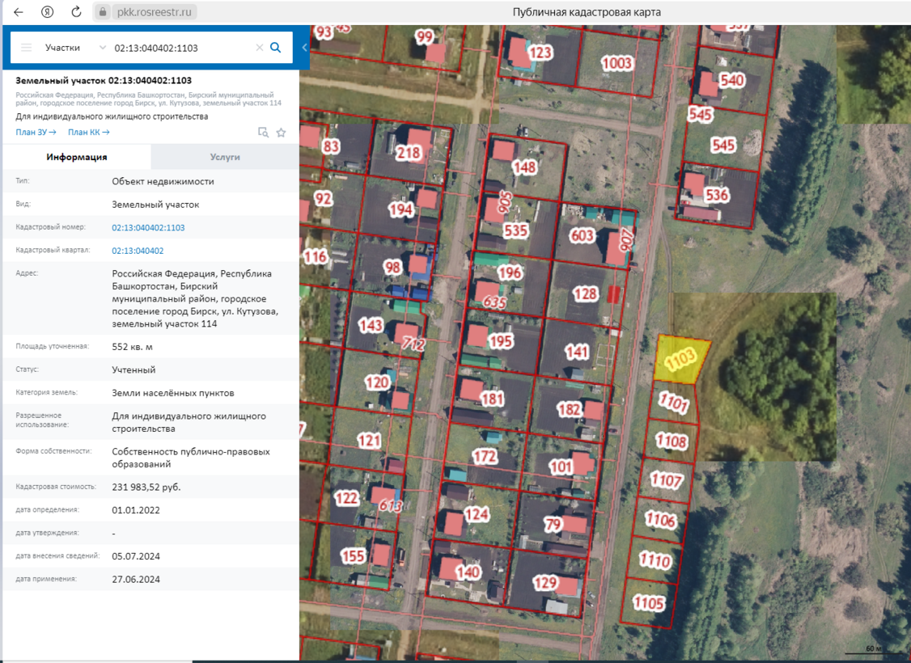Open cadastral quarter link 02:13:040402
This screenshot has height=663, width=911.
pos(138,251)
